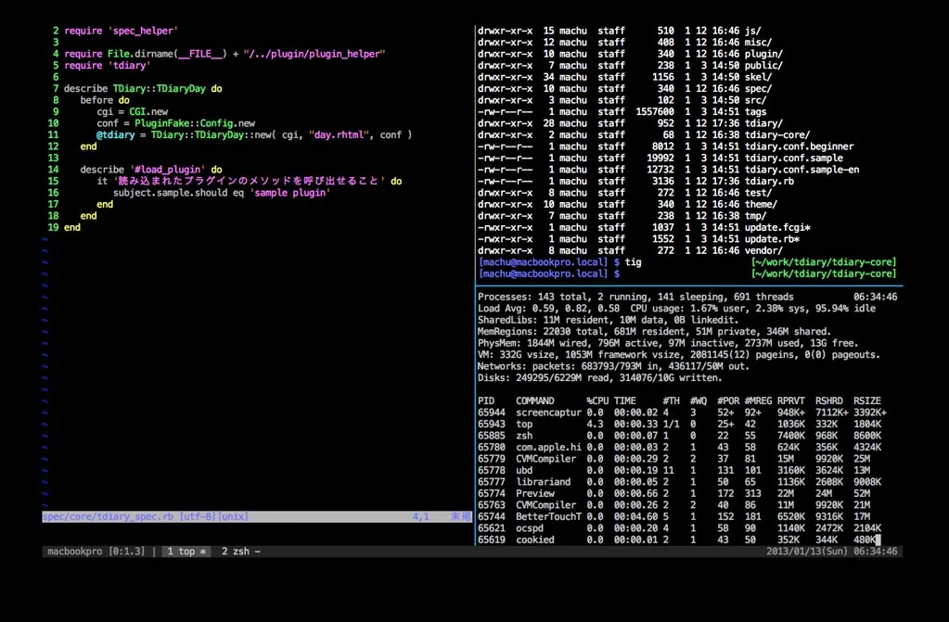Viewport: 949px width, 622px height.
Task: Click the '%CPU' column header in top
Action: tap(597, 400)
